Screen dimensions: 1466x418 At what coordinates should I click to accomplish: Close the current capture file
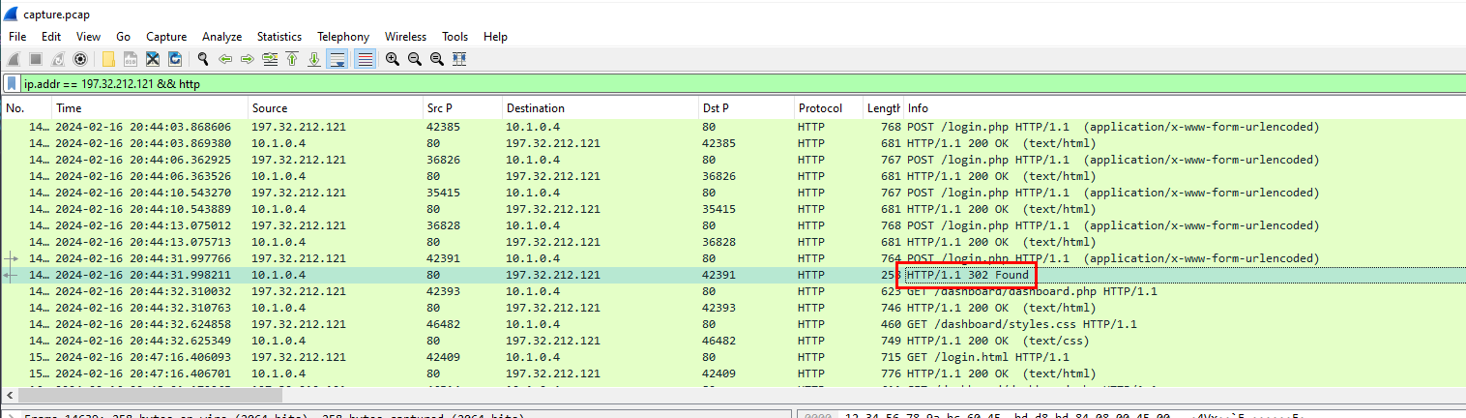point(153,59)
